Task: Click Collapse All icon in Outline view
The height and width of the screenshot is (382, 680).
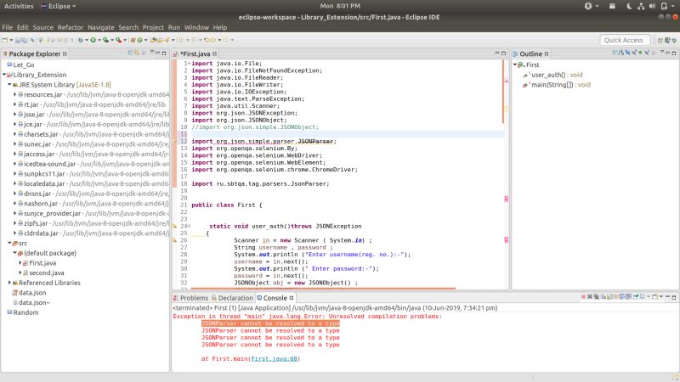Action: point(615,53)
